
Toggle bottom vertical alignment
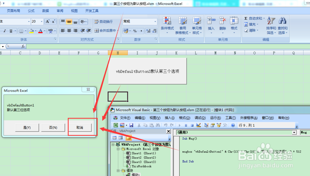75,21
